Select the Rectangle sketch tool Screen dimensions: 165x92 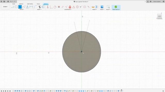[16, 7]
